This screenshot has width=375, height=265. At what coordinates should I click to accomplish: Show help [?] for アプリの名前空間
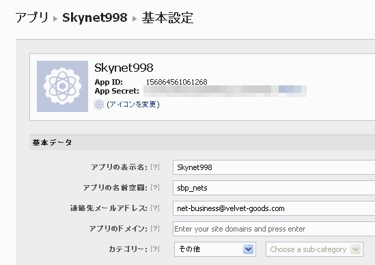pyautogui.click(x=155, y=188)
